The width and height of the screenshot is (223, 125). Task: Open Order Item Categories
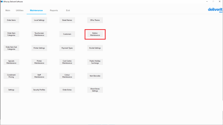11,34
